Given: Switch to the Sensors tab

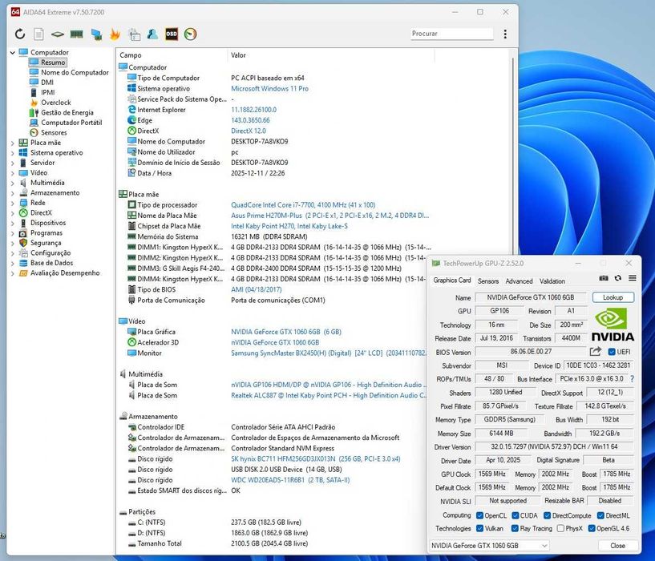Looking at the screenshot, I should 488,281.
